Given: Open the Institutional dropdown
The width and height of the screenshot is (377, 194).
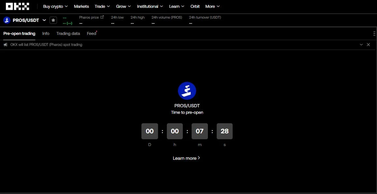Looking at the screenshot, I should pos(150,7).
